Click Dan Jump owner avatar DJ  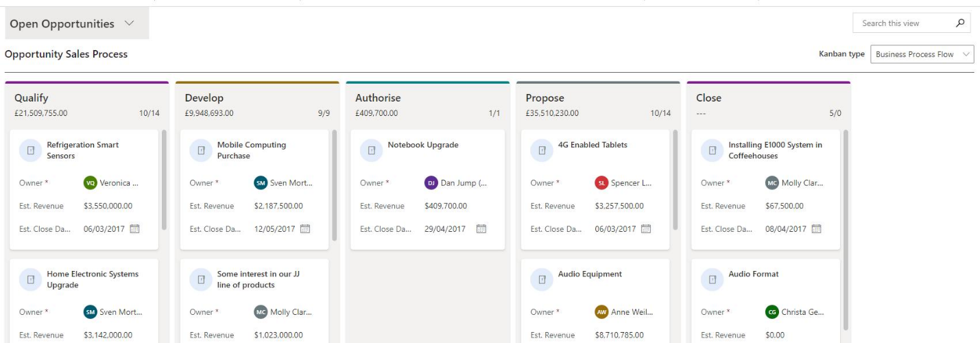click(x=431, y=183)
